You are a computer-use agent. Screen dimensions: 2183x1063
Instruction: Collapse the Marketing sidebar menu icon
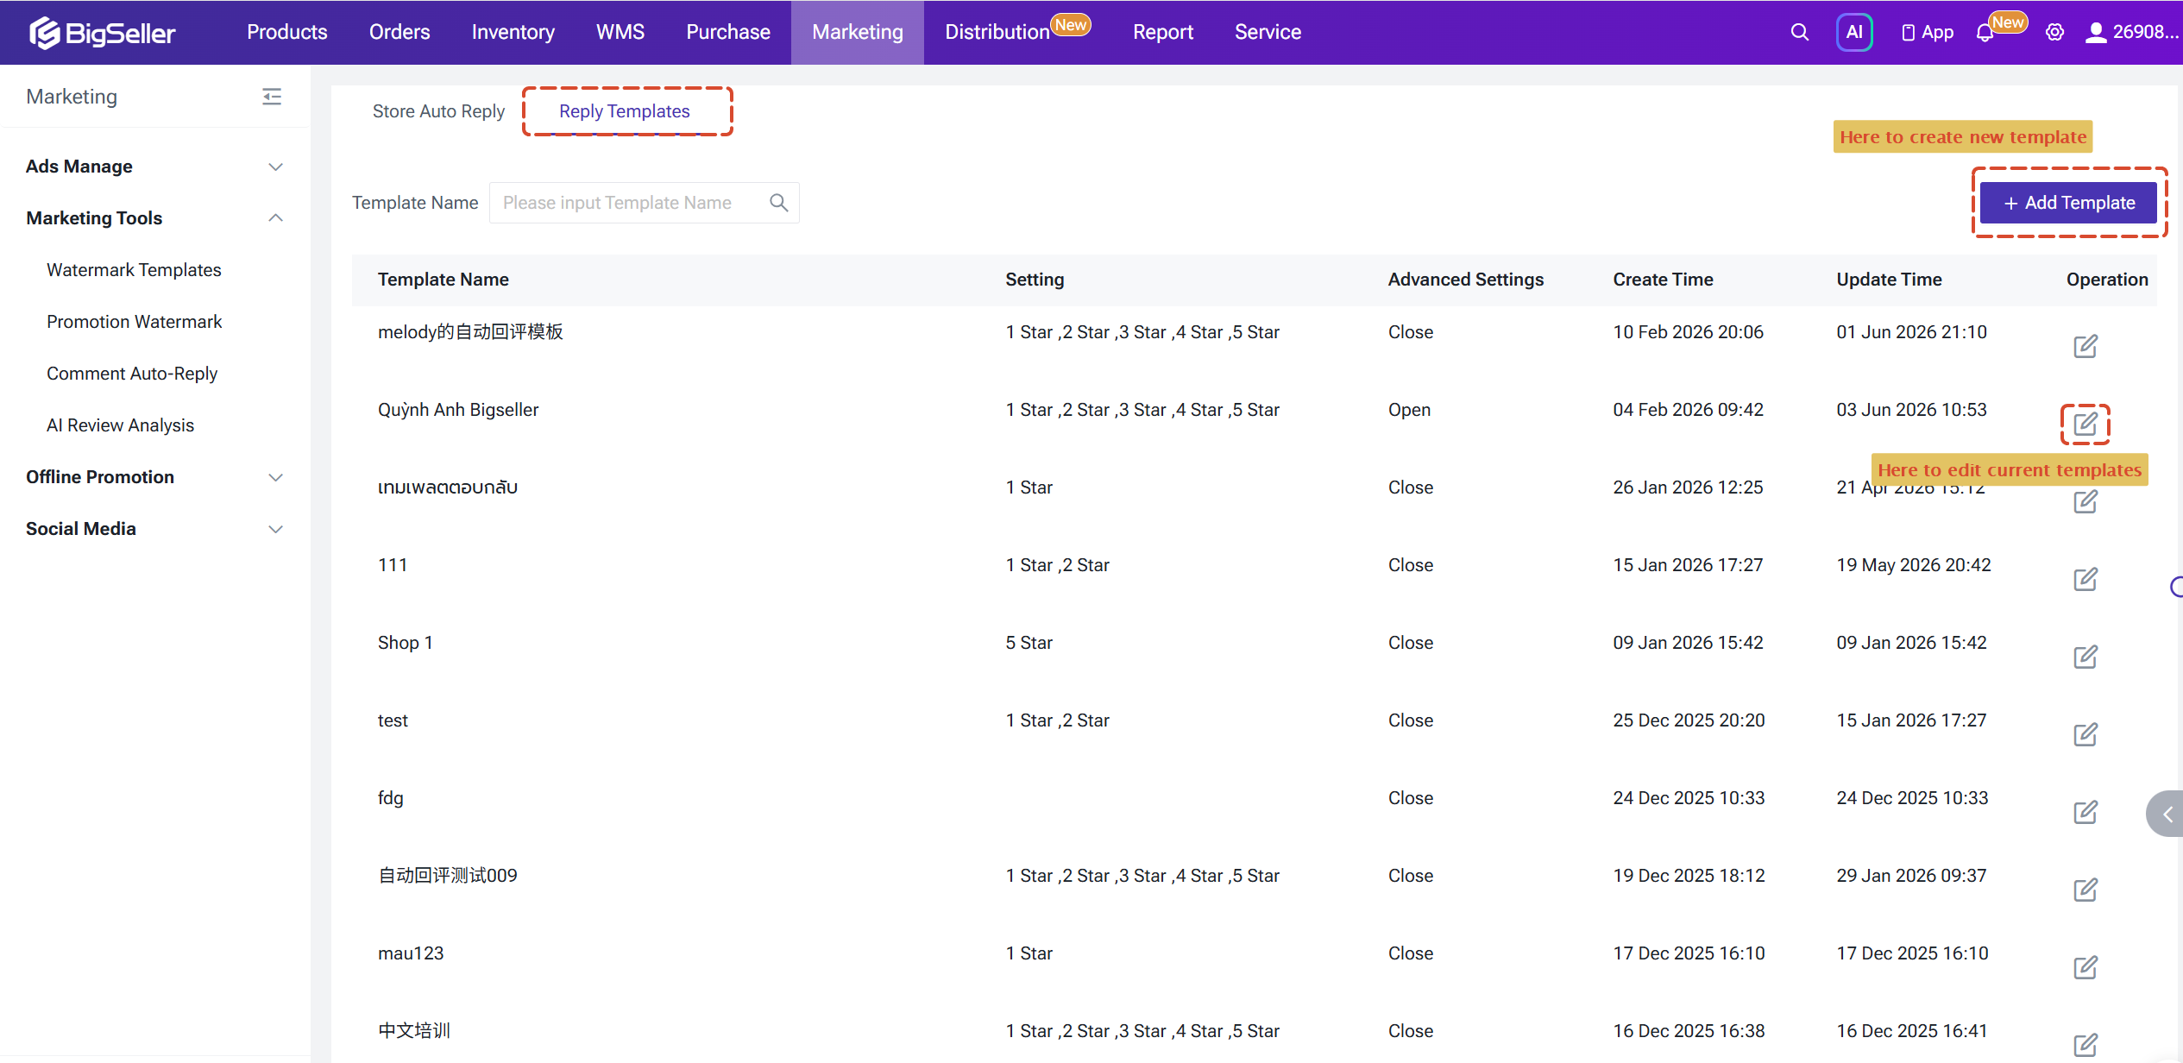click(272, 97)
